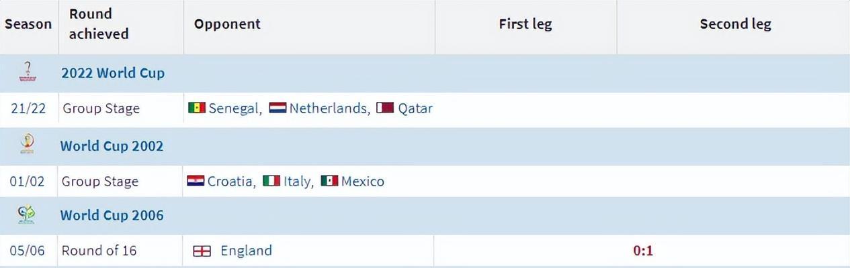
Task: Click the Netherlands flag icon
Action: pyautogui.click(x=278, y=108)
